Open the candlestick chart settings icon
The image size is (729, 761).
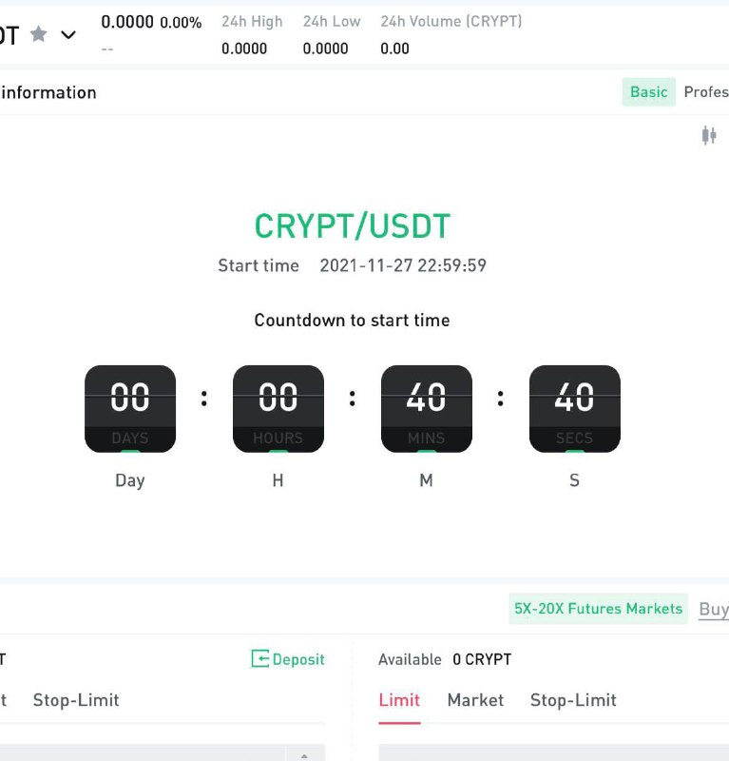coord(709,135)
